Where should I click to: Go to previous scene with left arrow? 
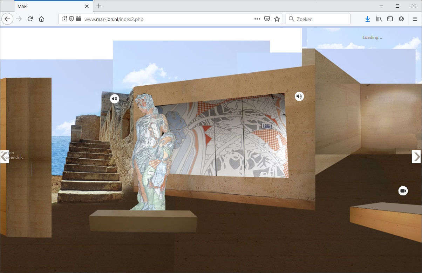pyautogui.click(x=4, y=157)
